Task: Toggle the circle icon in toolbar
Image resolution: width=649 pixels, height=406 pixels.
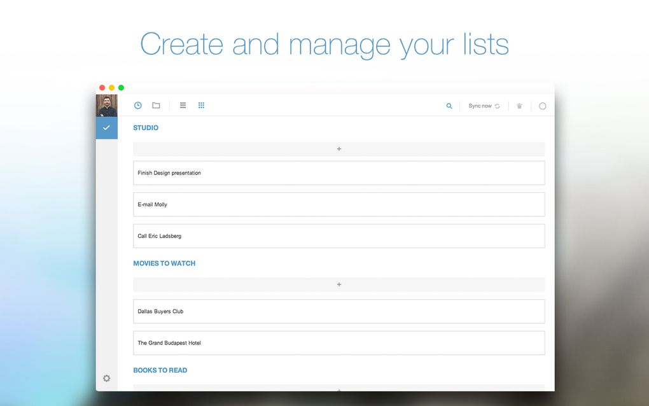Action: click(x=542, y=106)
